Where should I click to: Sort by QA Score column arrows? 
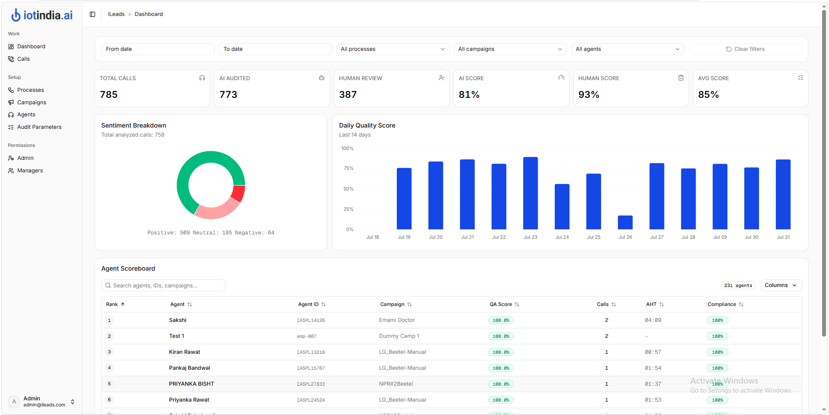(517, 304)
